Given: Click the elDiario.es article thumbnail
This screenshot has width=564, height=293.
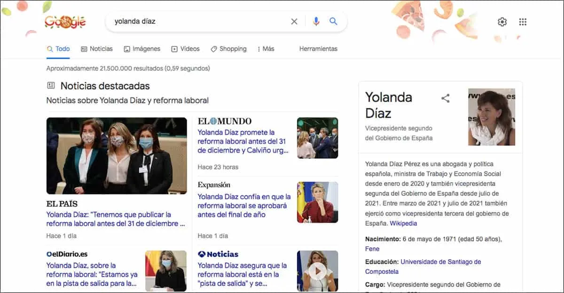Looking at the screenshot, I should pos(166,271).
